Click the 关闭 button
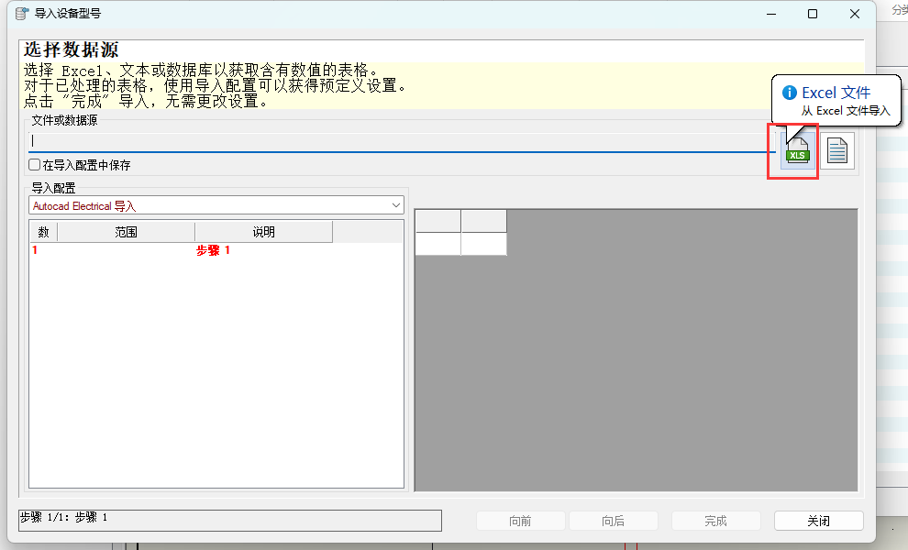908x550 pixels. tap(818, 520)
